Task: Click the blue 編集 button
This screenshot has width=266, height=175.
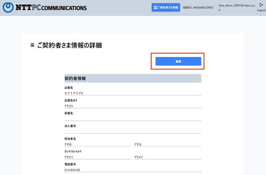Action: pos(178,61)
